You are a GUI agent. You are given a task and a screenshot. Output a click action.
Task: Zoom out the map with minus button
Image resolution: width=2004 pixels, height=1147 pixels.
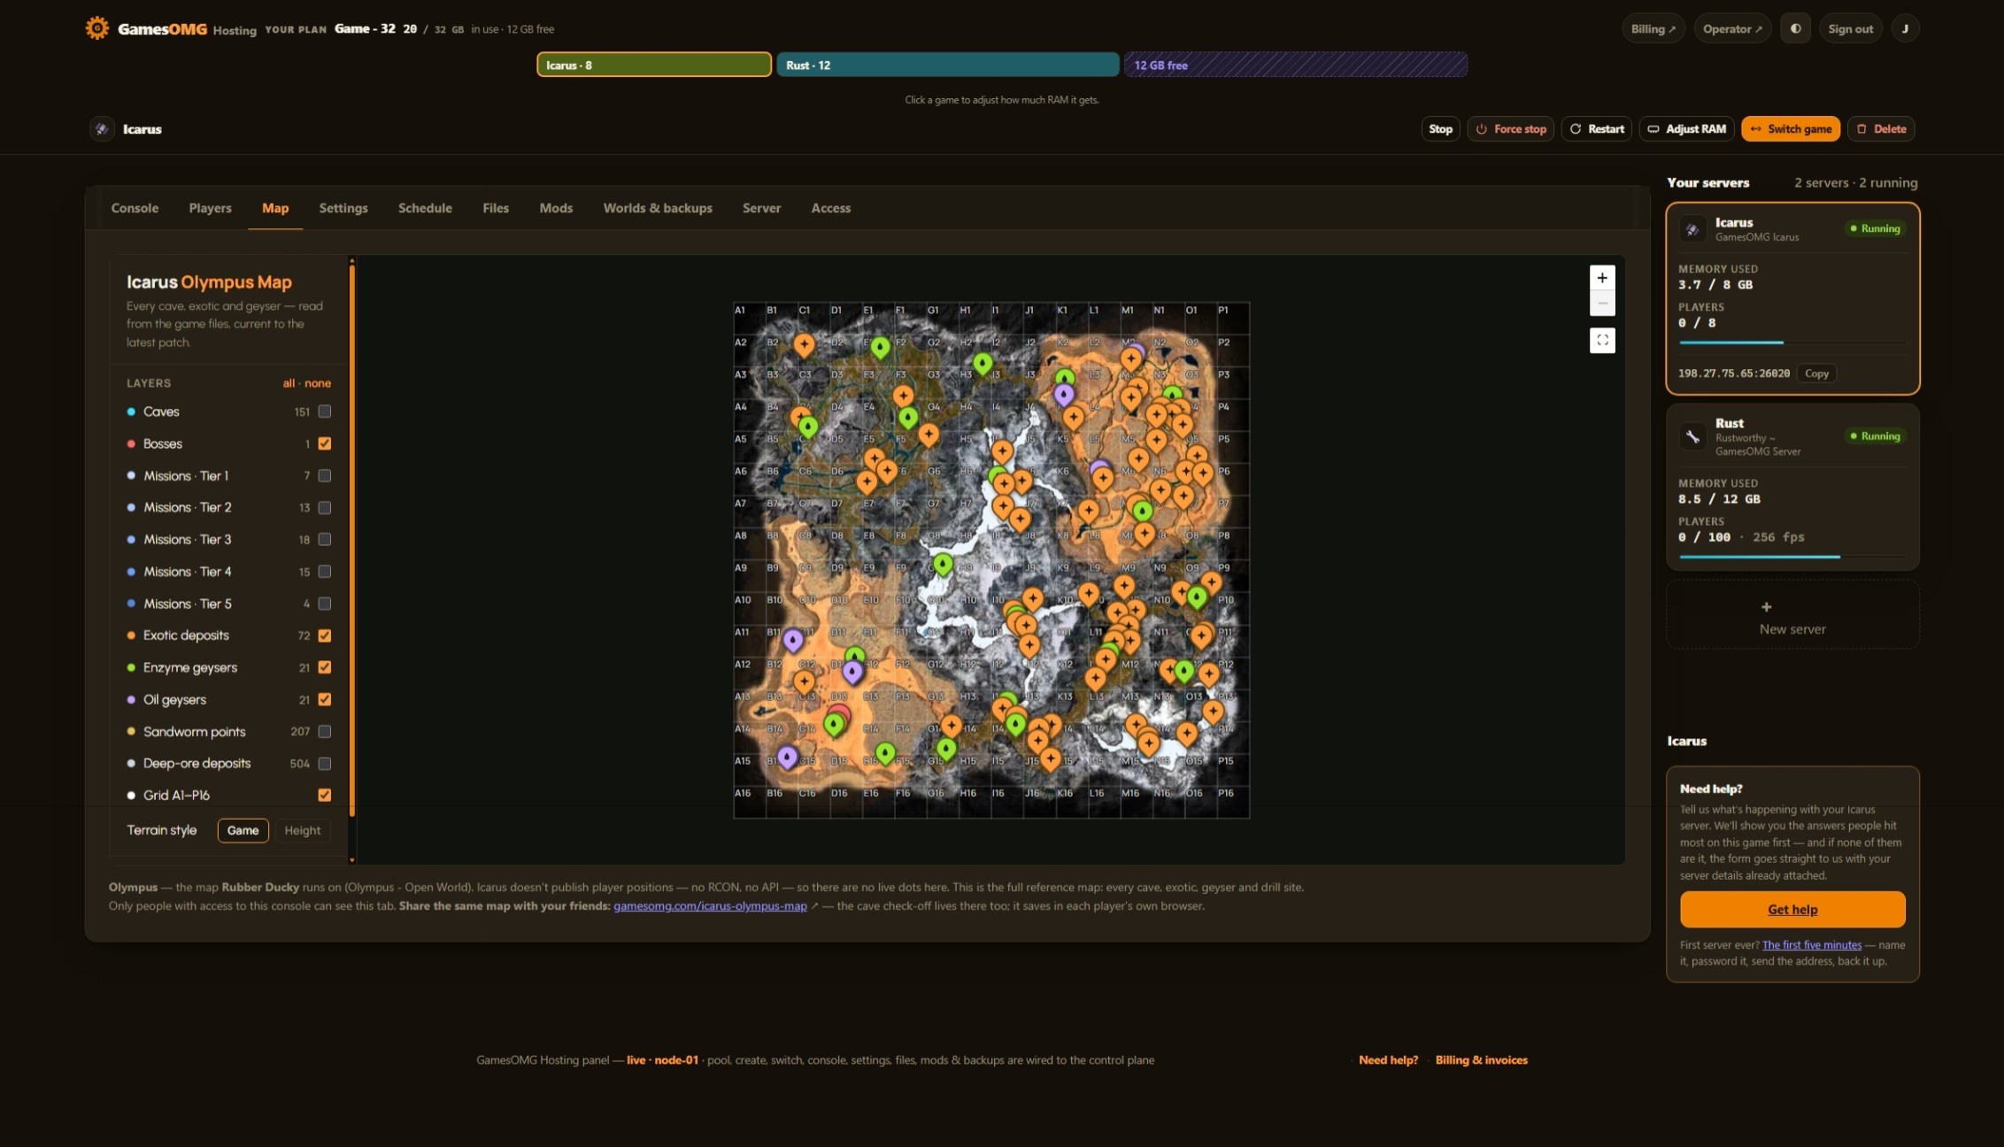tap(1602, 304)
